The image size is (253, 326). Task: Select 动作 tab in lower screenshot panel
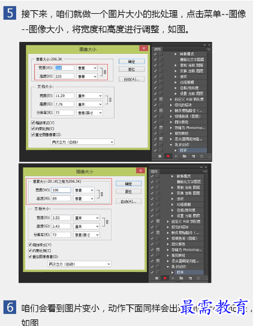click(155, 171)
